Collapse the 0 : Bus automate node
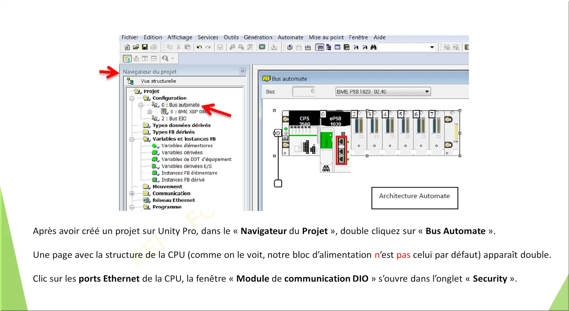 coord(141,105)
